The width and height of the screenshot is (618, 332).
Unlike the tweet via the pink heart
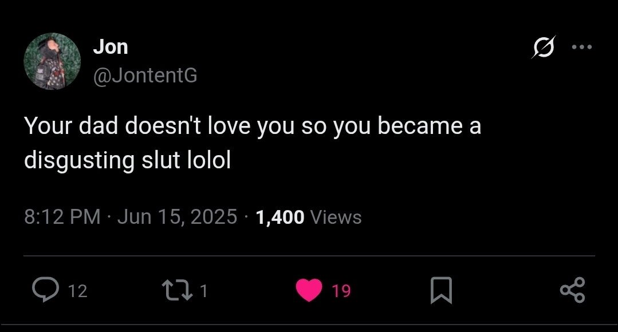pyautogui.click(x=309, y=290)
